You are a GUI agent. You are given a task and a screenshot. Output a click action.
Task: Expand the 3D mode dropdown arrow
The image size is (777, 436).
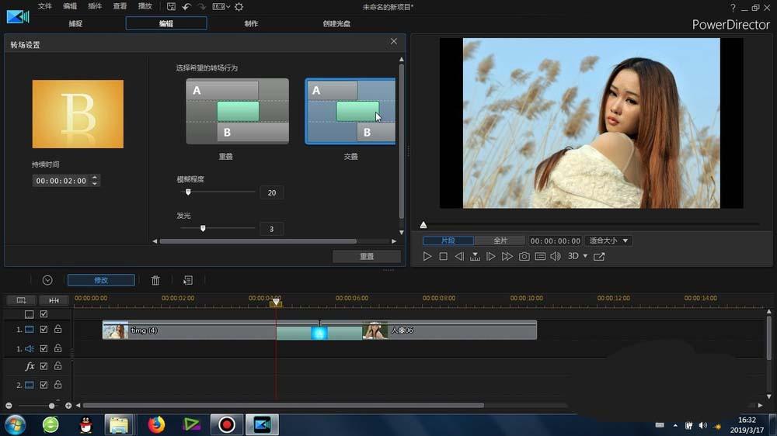pos(585,257)
